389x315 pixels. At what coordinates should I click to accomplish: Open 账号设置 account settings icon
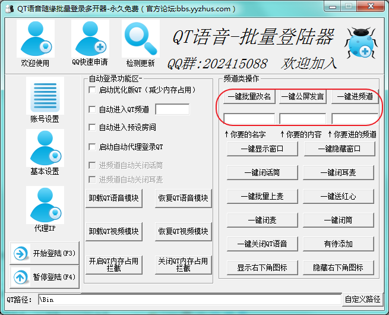45,96
